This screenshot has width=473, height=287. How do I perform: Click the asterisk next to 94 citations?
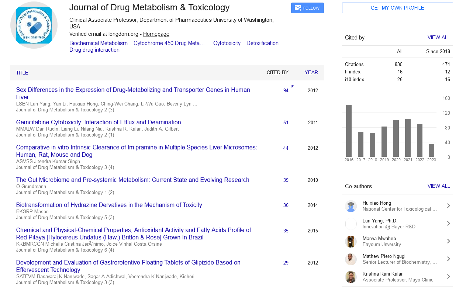pyautogui.click(x=292, y=87)
